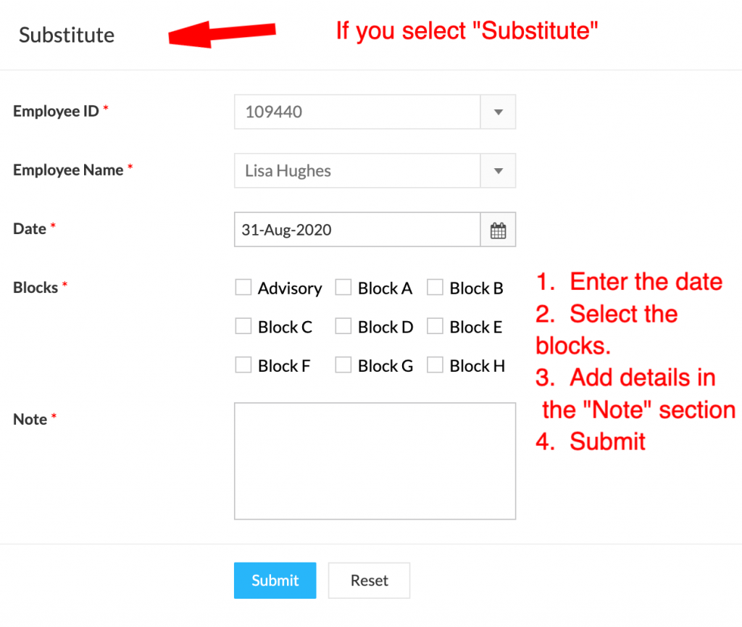Enable the Block G checkbox
The width and height of the screenshot is (742, 627).
click(x=343, y=365)
